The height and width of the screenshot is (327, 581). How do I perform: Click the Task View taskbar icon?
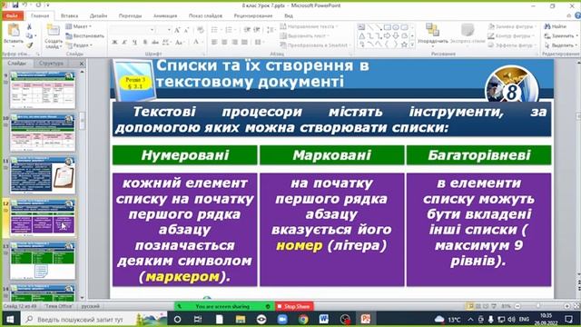198,319
